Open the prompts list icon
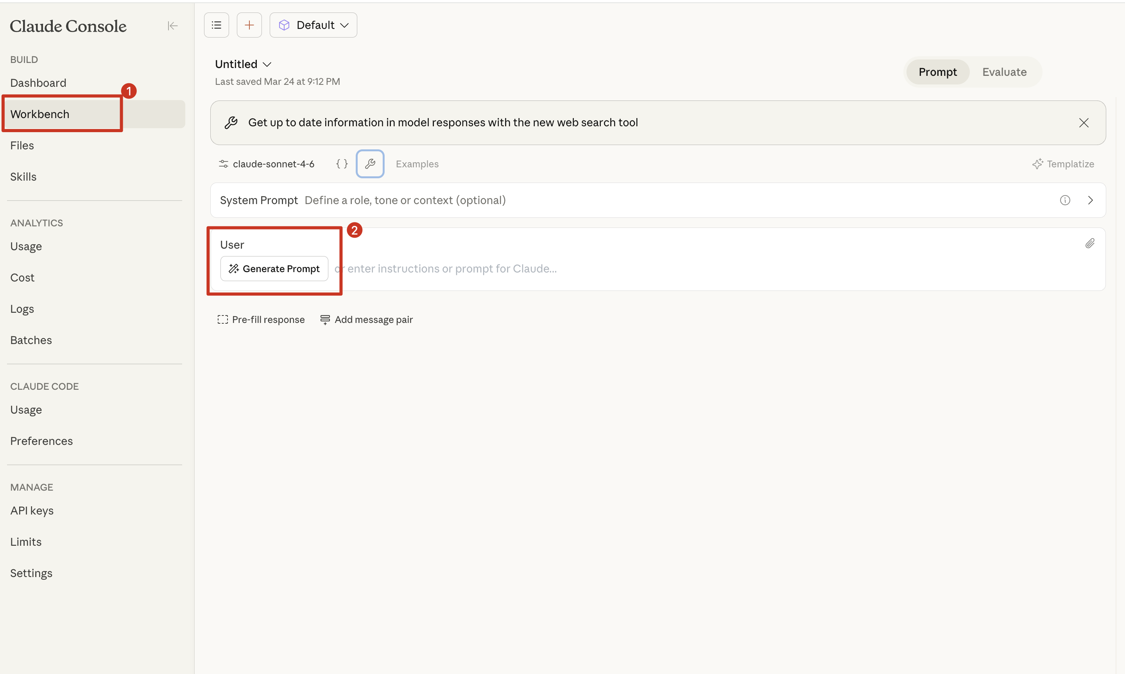This screenshot has height=674, width=1125. (x=217, y=25)
